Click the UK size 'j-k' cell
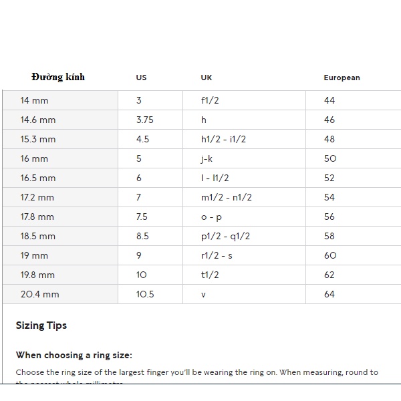Viewport: 401px width, 401px height. click(x=207, y=158)
